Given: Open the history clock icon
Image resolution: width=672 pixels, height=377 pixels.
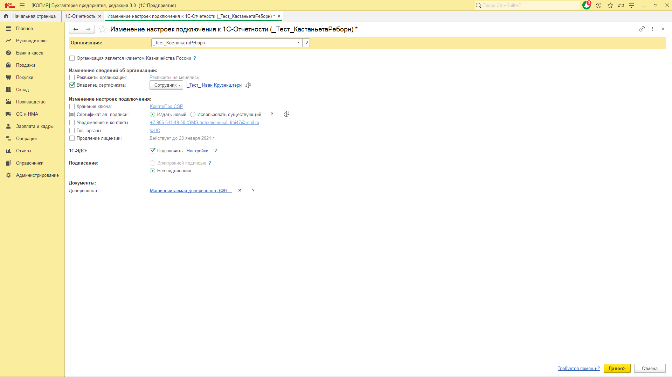Looking at the screenshot, I should coord(599,5).
